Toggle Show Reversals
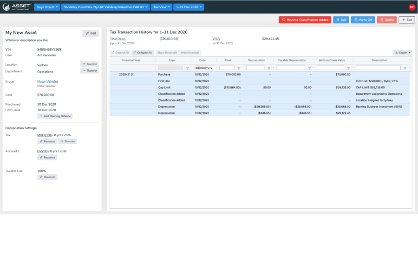 (167, 53)
